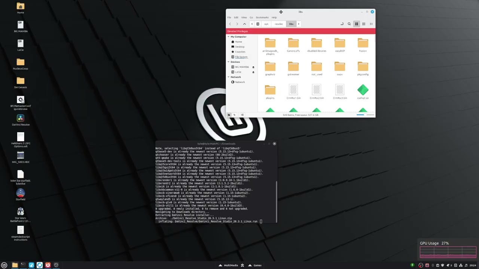Screen dimensions: 479x269
Task: Open the Edit menu
Action: pos(236,18)
